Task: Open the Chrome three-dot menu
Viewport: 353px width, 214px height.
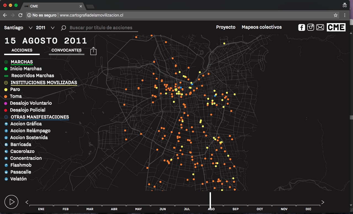Action: click(345, 15)
